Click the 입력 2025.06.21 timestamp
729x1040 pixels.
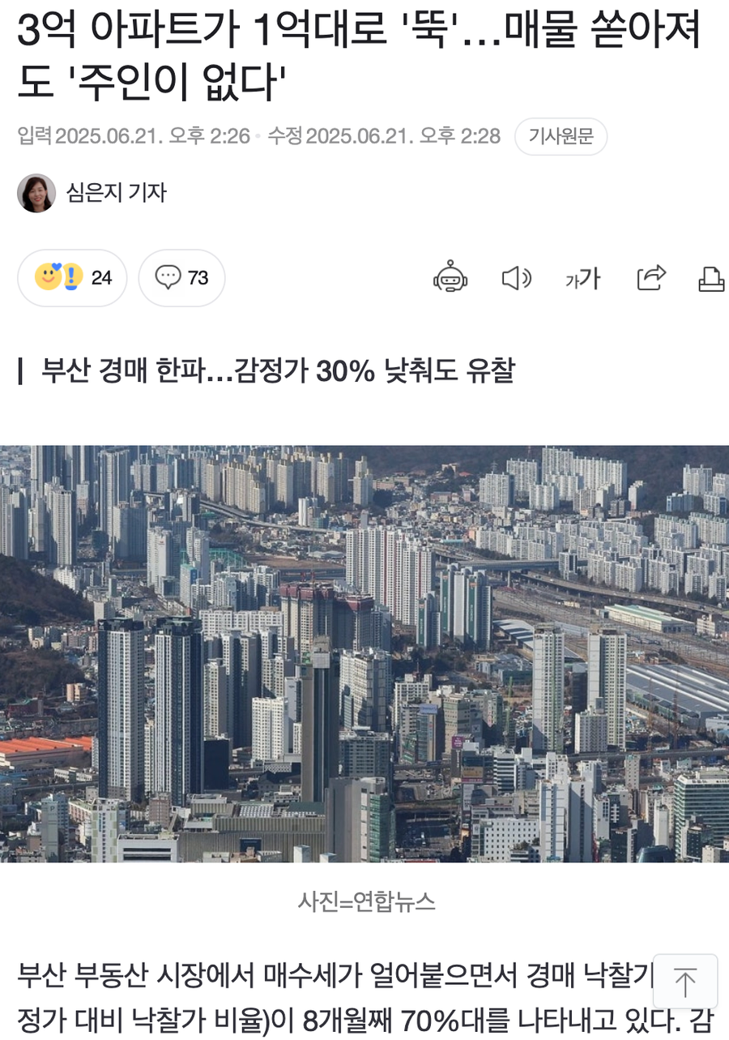click(x=134, y=136)
